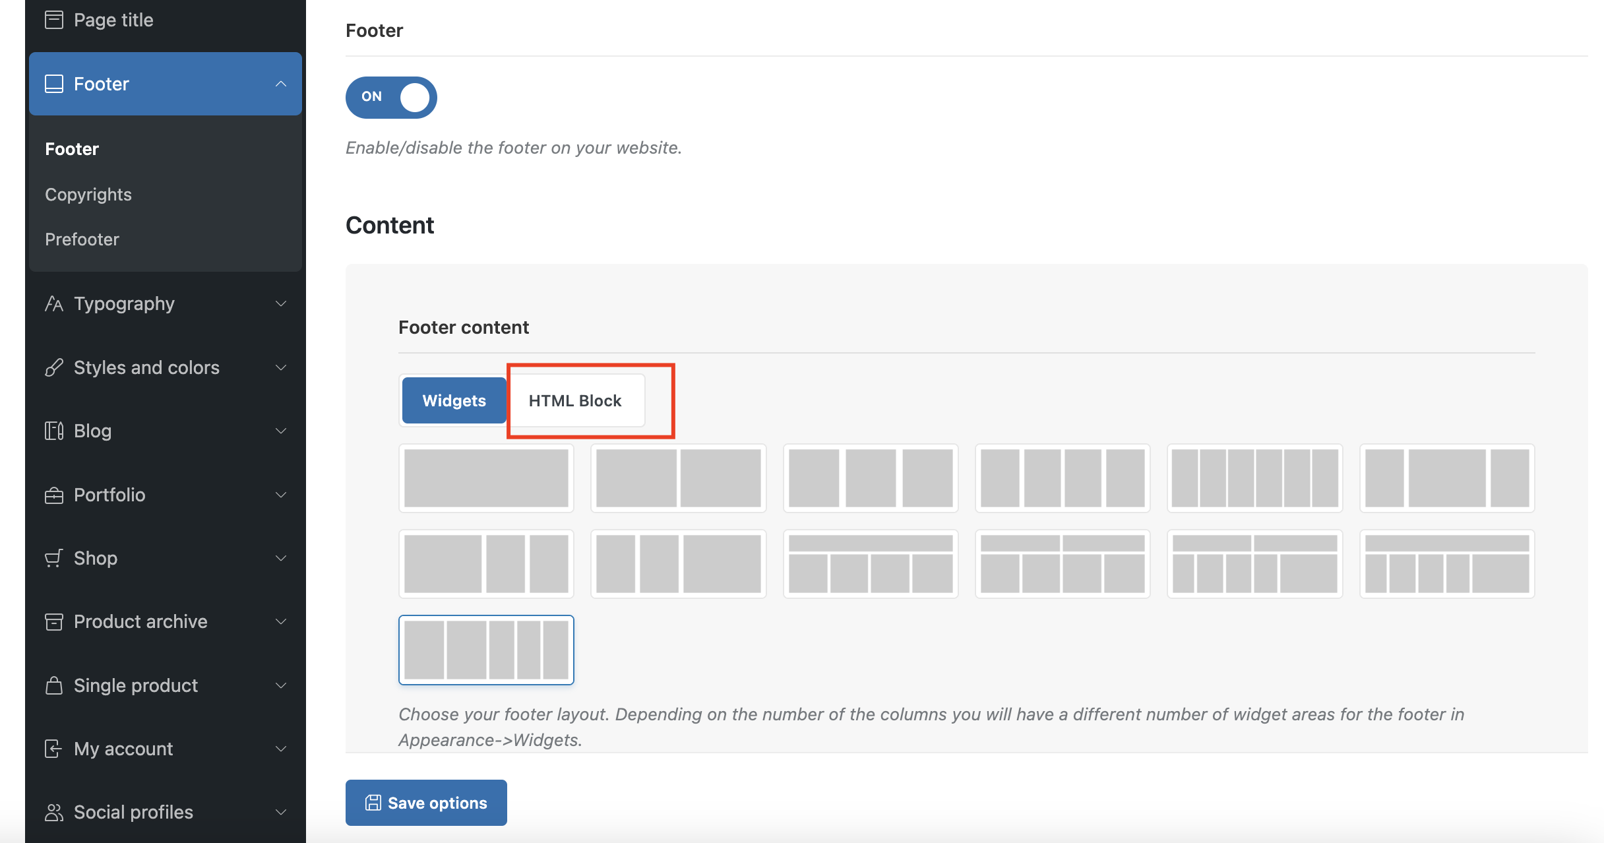The image size is (1604, 843).
Task: Expand the Typography section chevron
Action: pos(281,303)
